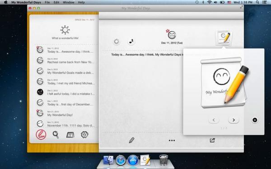Click the attached photo thumbnail
The image size is (271, 169).
(x=224, y=37)
